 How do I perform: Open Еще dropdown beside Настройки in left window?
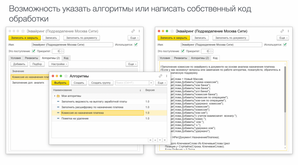tap(132, 64)
